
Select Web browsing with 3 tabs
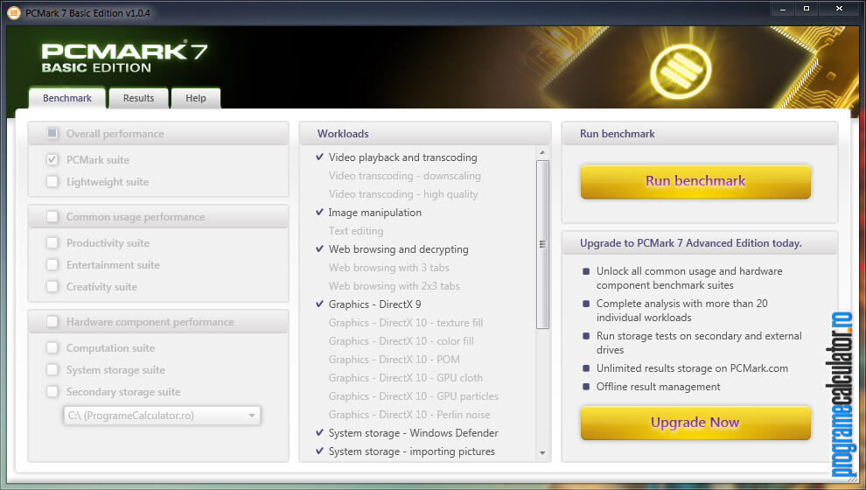pos(388,268)
